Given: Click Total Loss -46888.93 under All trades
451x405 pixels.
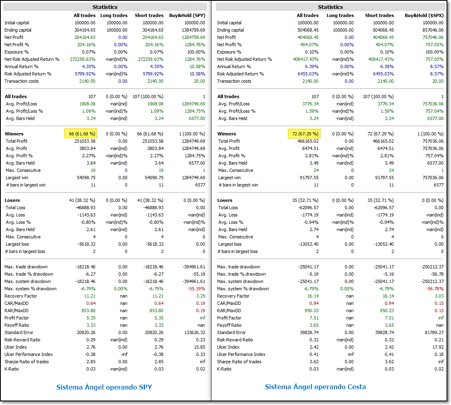Looking at the screenshot, I should click(85, 208).
